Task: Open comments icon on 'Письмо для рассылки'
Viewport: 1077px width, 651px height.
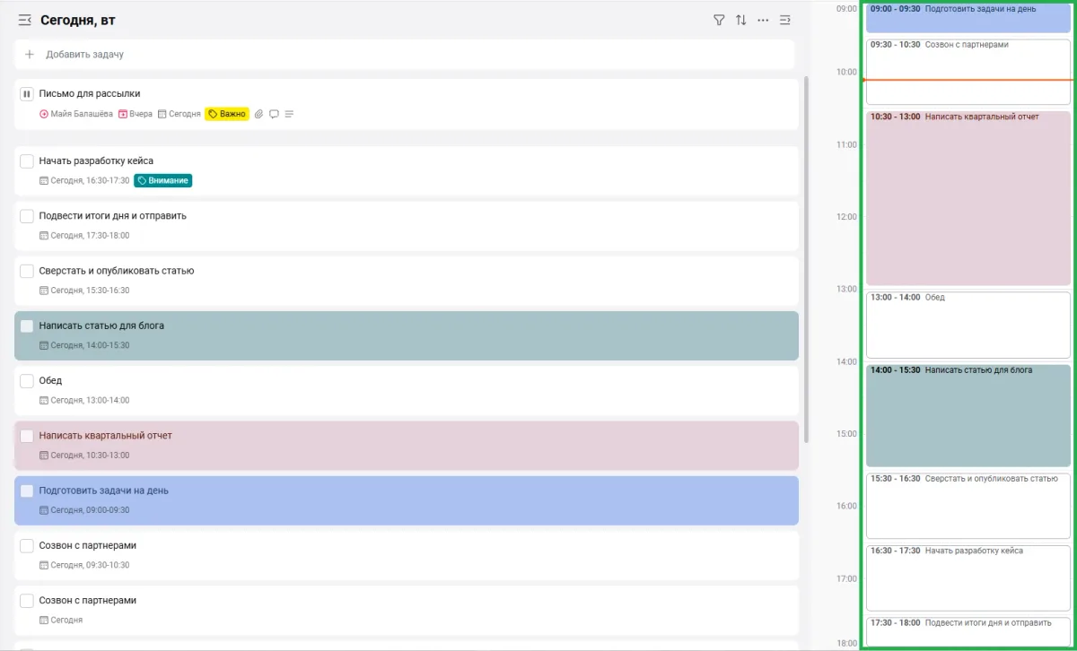Action: point(274,114)
